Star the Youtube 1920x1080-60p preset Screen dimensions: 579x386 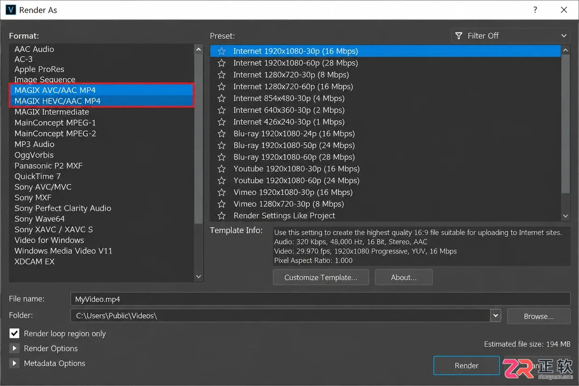pos(222,180)
